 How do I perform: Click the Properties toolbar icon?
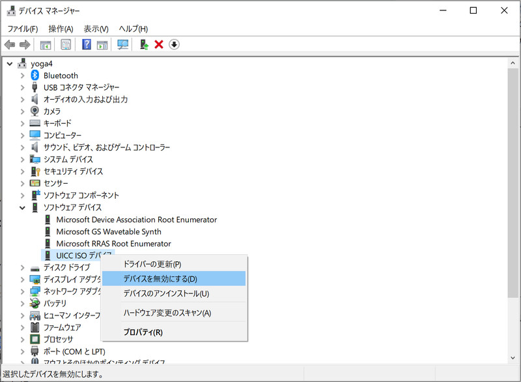pyautogui.click(x=66, y=44)
